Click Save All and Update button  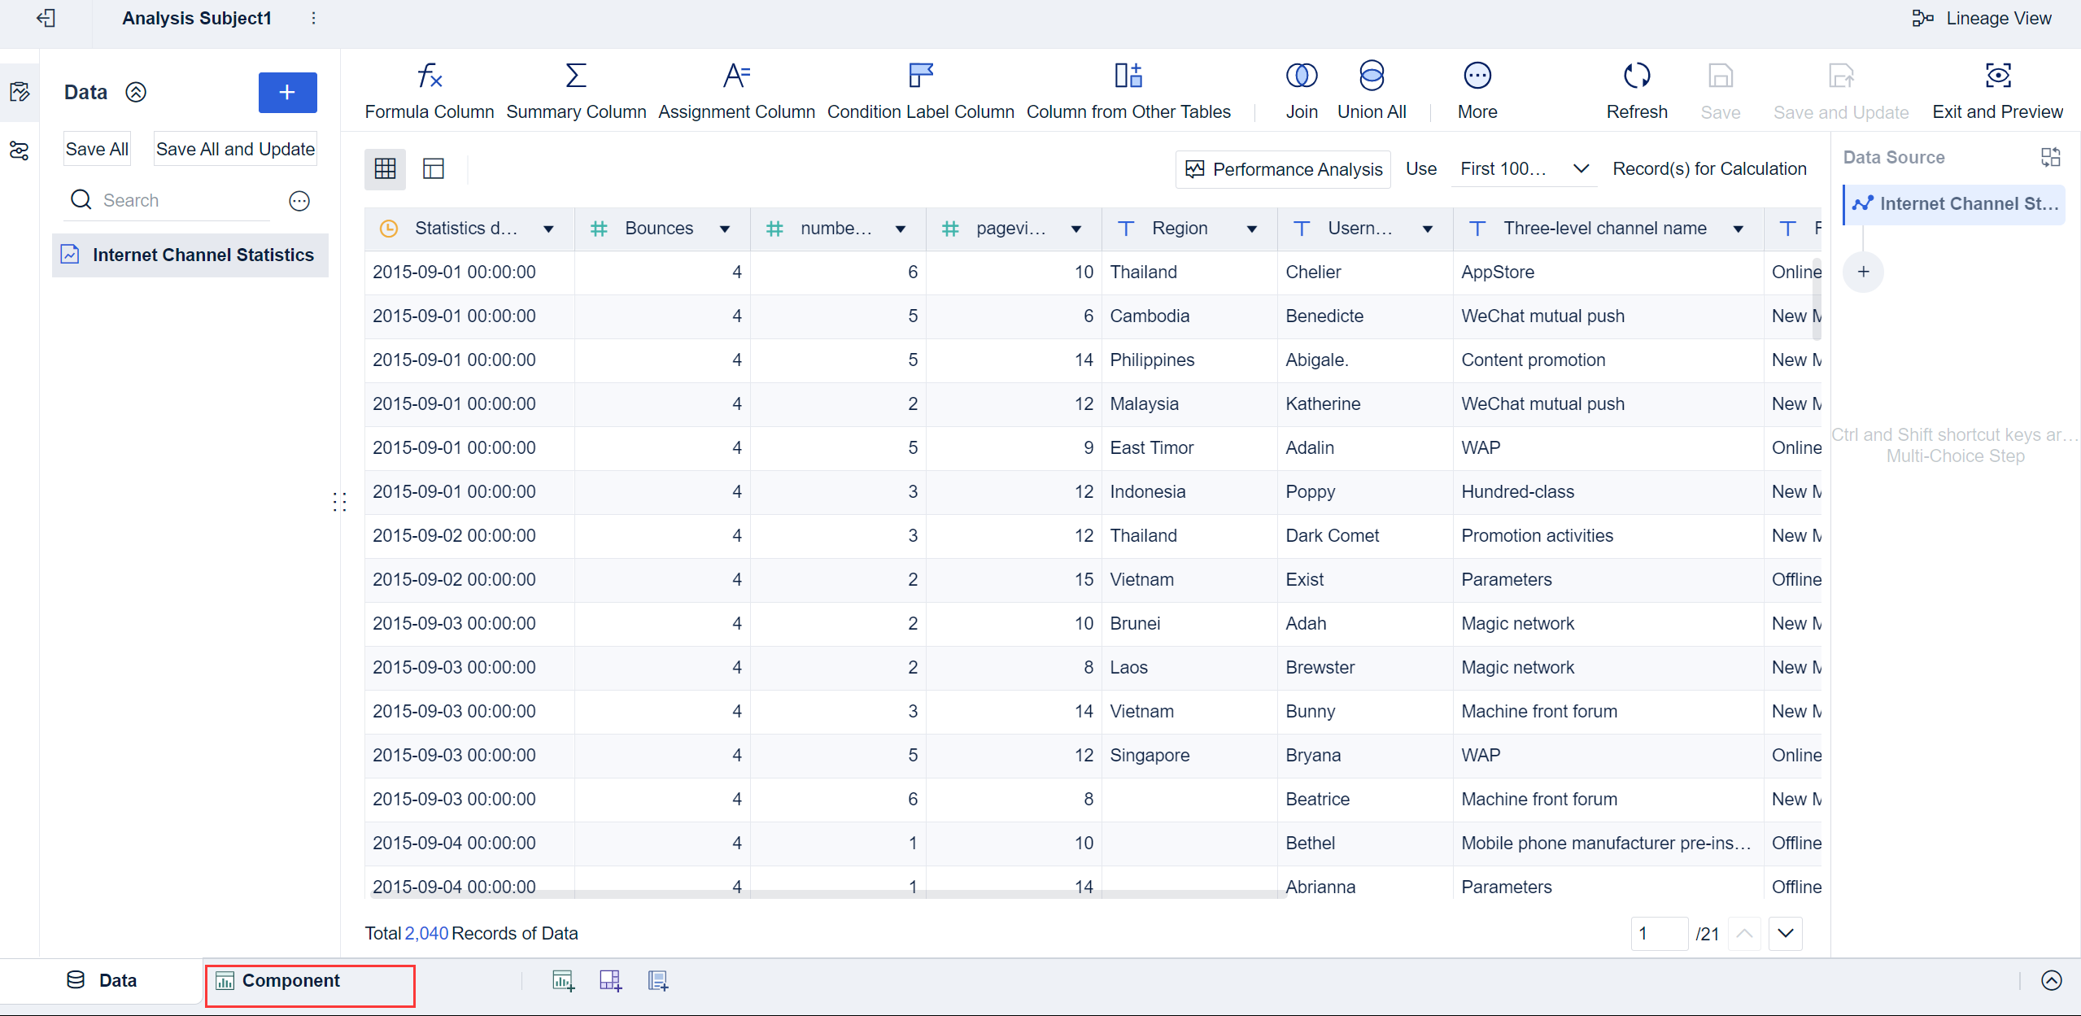(235, 149)
